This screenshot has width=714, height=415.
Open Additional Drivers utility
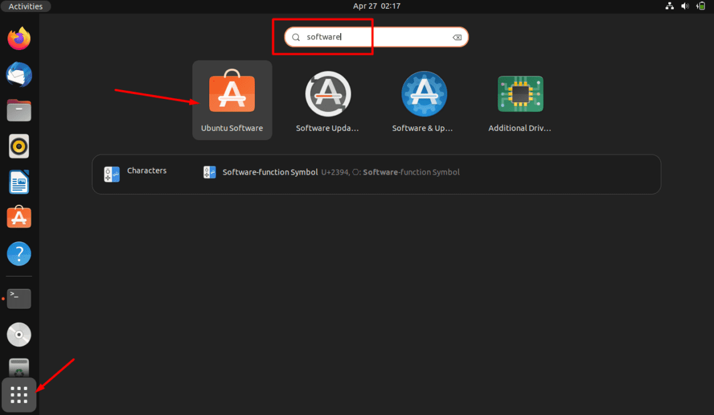click(520, 94)
